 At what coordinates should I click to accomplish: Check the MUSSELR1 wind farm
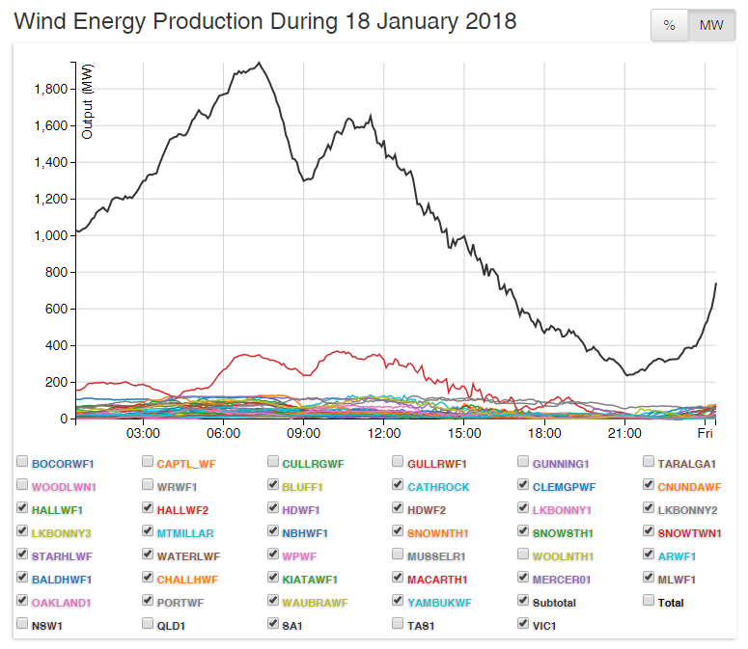[399, 554]
